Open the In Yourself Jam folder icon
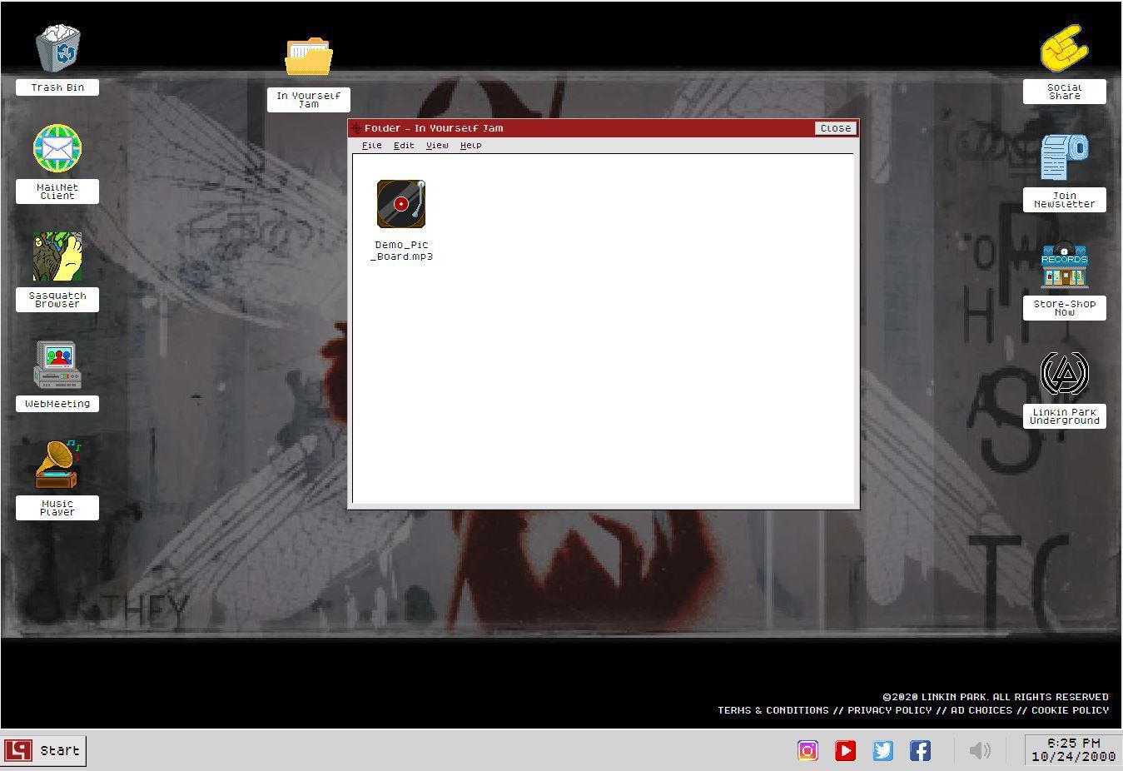Viewport: 1123px width, 771px height. tap(309, 57)
